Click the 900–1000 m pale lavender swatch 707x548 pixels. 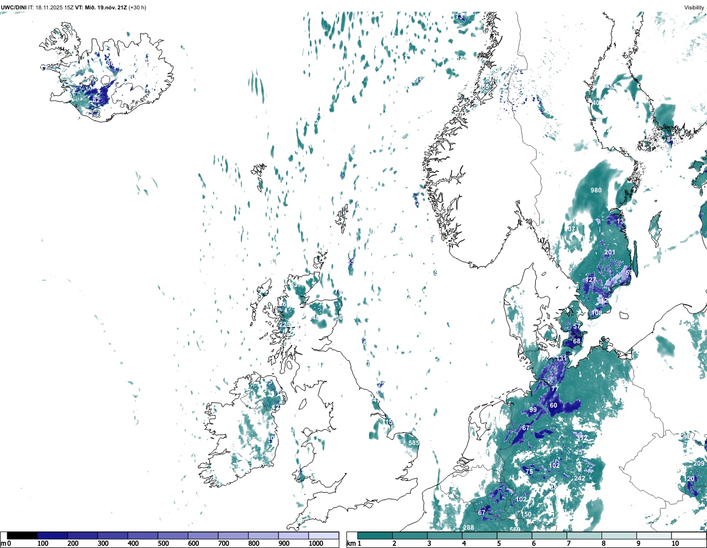coord(293,535)
